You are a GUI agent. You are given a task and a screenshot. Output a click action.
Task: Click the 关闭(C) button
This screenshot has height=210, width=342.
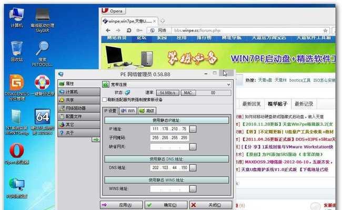click(210, 205)
